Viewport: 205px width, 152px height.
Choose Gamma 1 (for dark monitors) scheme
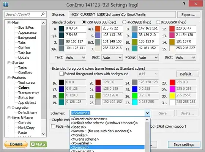click(107, 131)
